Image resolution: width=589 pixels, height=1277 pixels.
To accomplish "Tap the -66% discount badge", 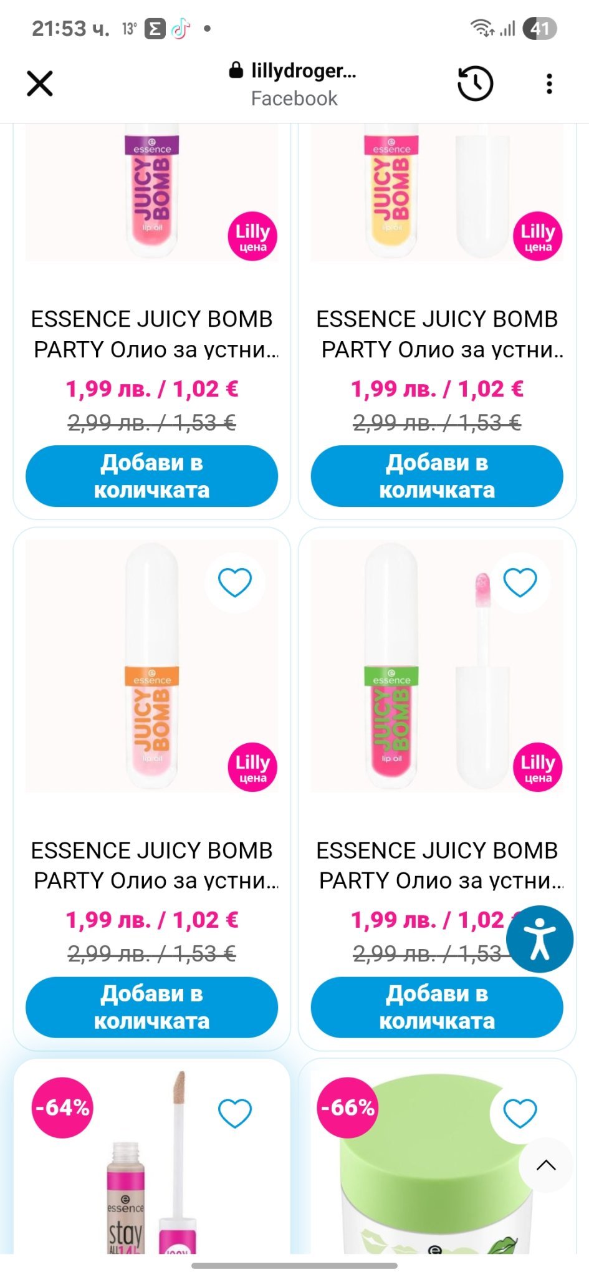I will point(347,1107).
